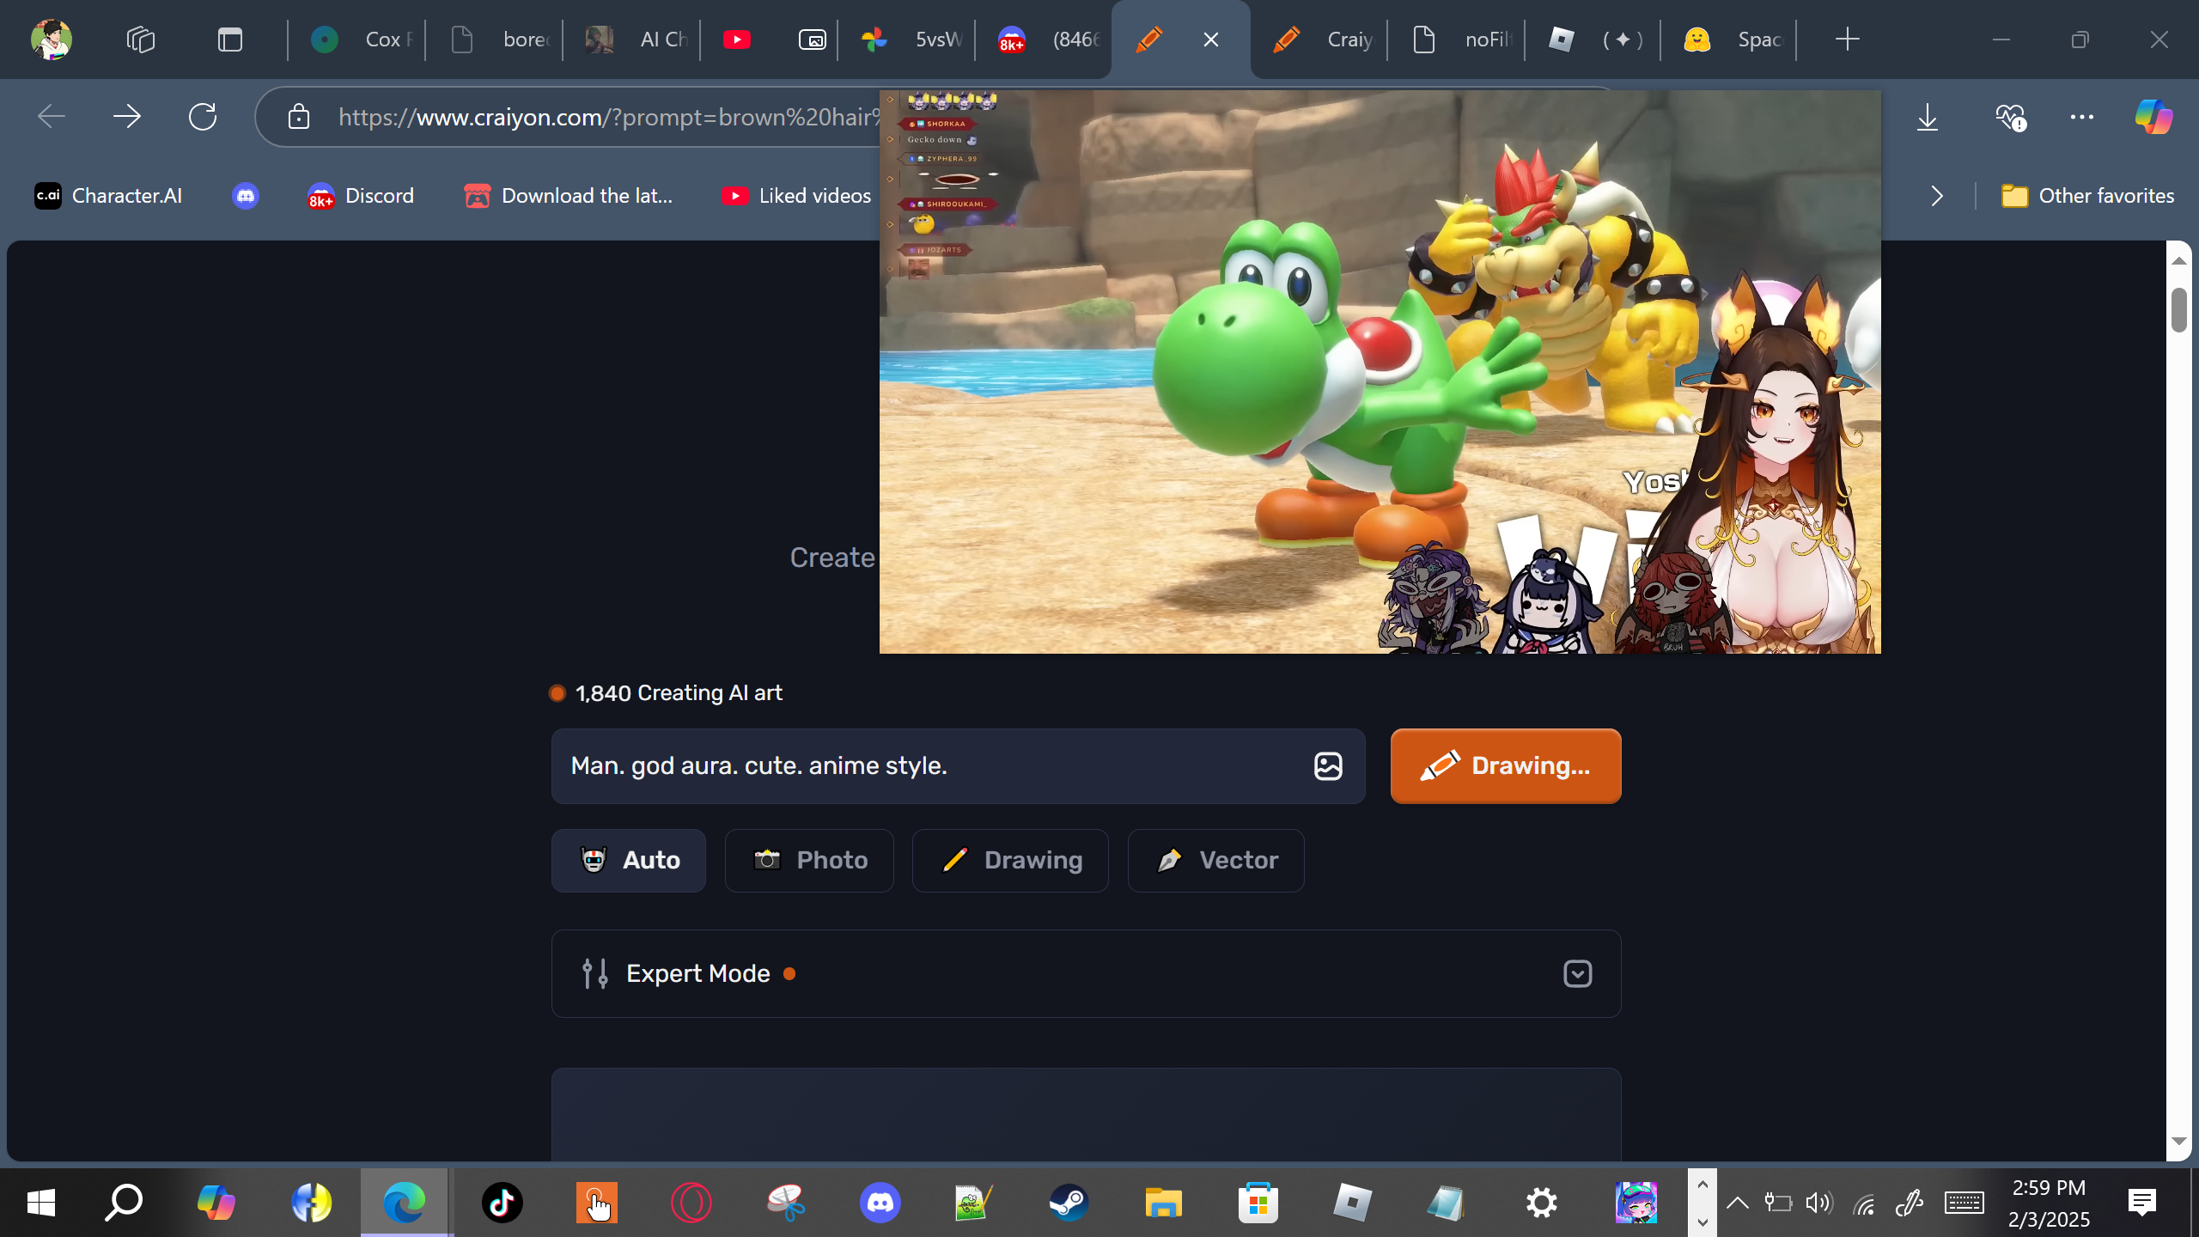Viewport: 2199px width, 1237px height.
Task: Open the Discord icon-only bookmark
Action: point(246,196)
